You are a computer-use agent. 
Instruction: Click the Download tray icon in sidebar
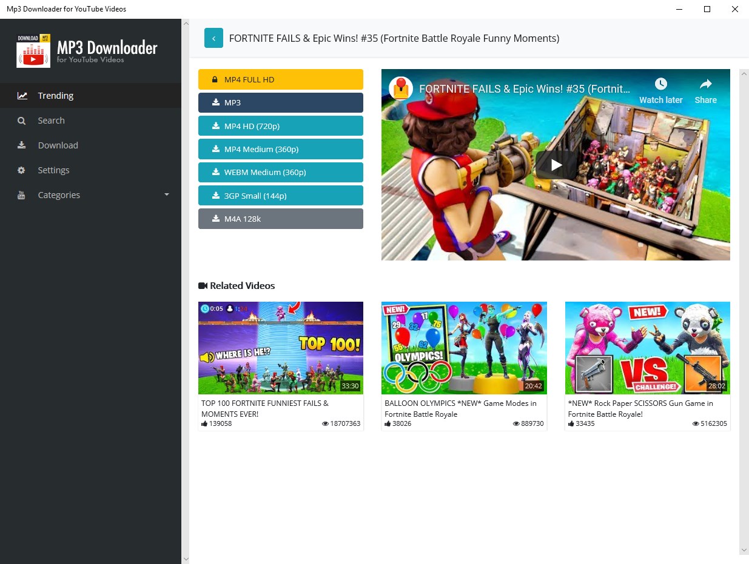(22, 145)
